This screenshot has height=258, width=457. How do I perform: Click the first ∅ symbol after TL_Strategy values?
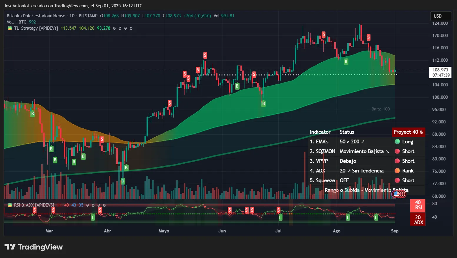(x=114, y=28)
